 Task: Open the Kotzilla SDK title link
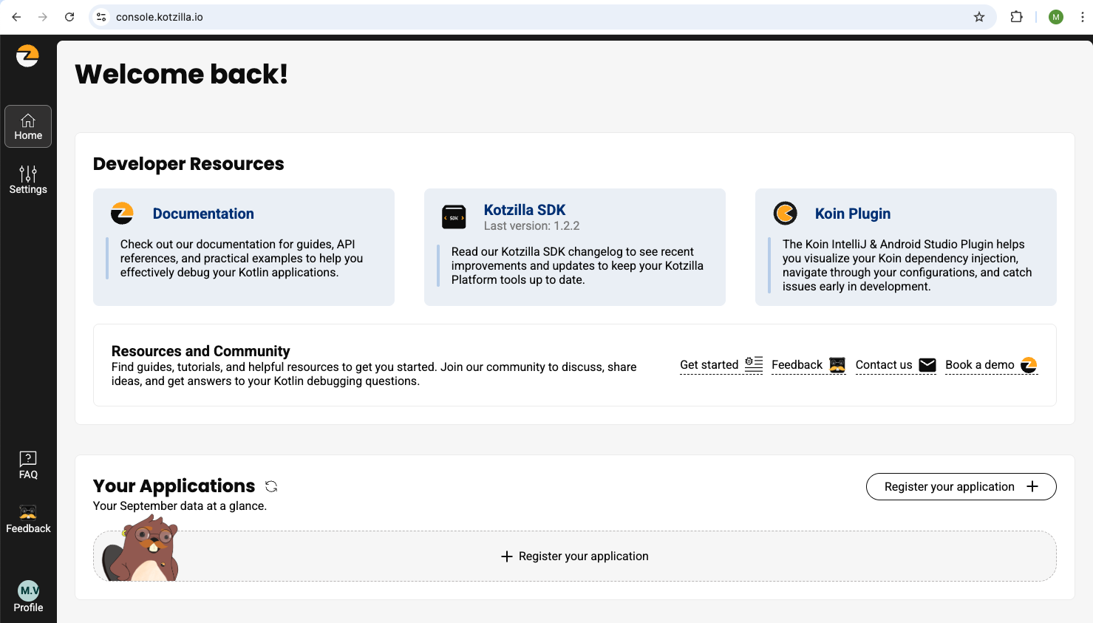click(x=525, y=210)
